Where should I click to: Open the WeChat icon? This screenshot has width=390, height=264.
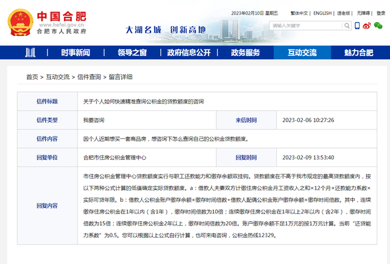[378, 26]
